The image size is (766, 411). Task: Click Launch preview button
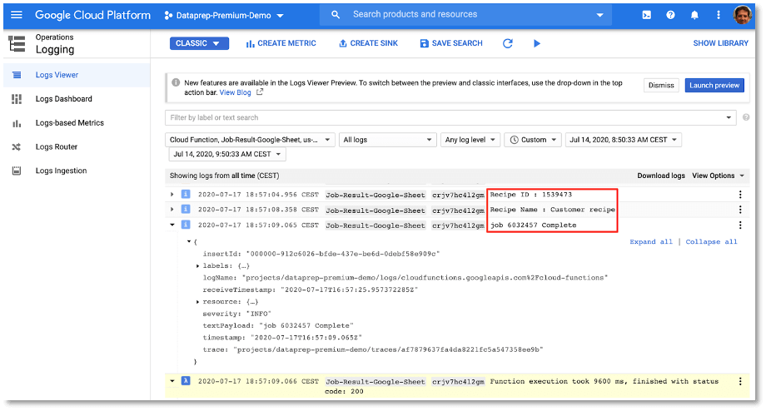pyautogui.click(x=714, y=86)
